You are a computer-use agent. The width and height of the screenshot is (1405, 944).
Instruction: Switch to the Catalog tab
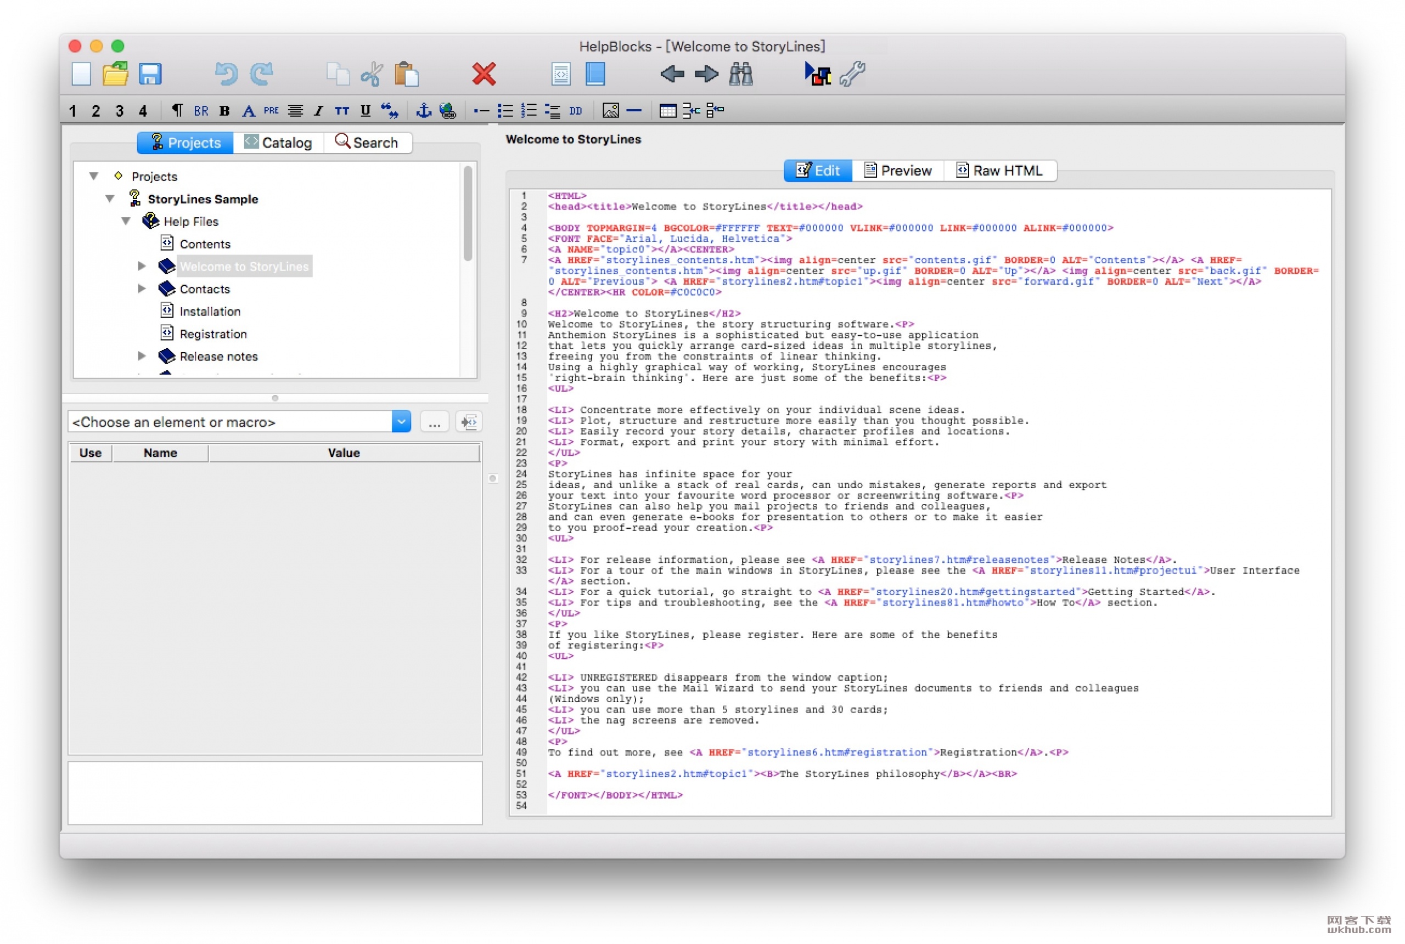[x=278, y=143]
